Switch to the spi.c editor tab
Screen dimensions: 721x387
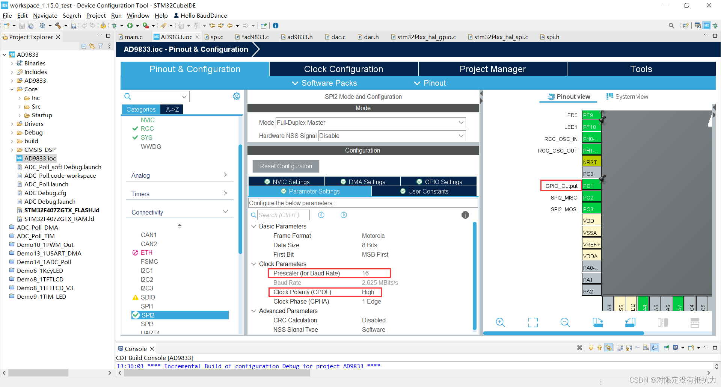(214, 37)
